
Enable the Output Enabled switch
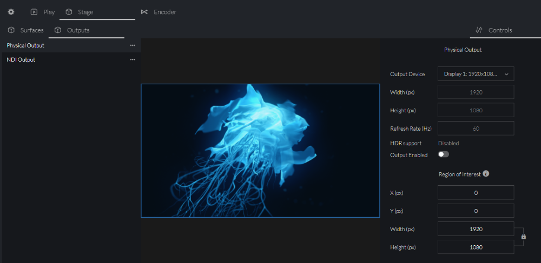(x=444, y=154)
